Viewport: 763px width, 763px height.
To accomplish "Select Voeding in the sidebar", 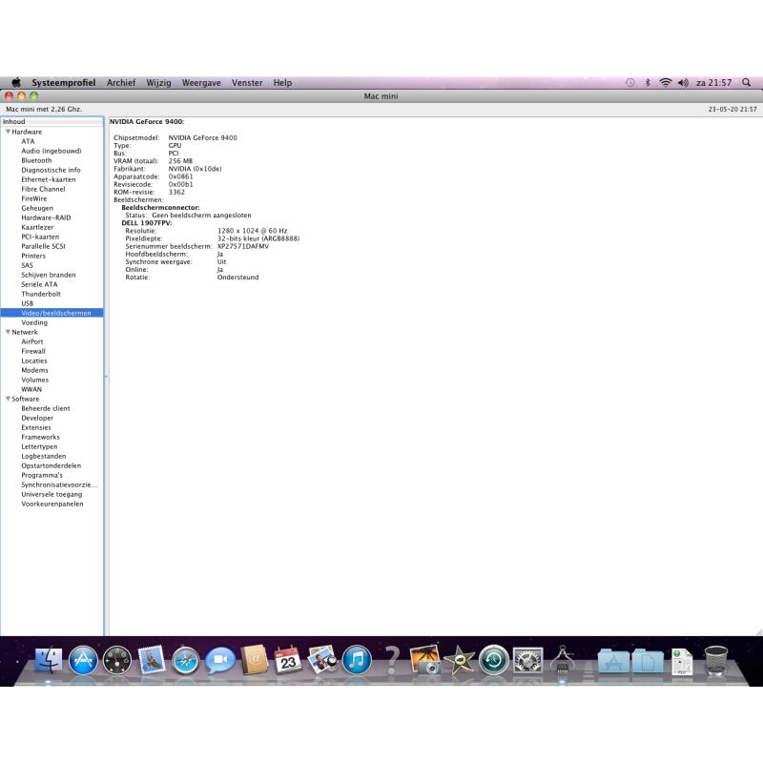I will (34, 322).
